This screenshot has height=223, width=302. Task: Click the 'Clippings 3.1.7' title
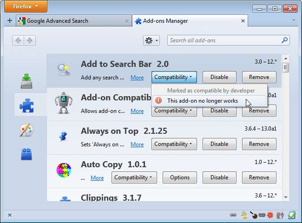tap(111, 198)
